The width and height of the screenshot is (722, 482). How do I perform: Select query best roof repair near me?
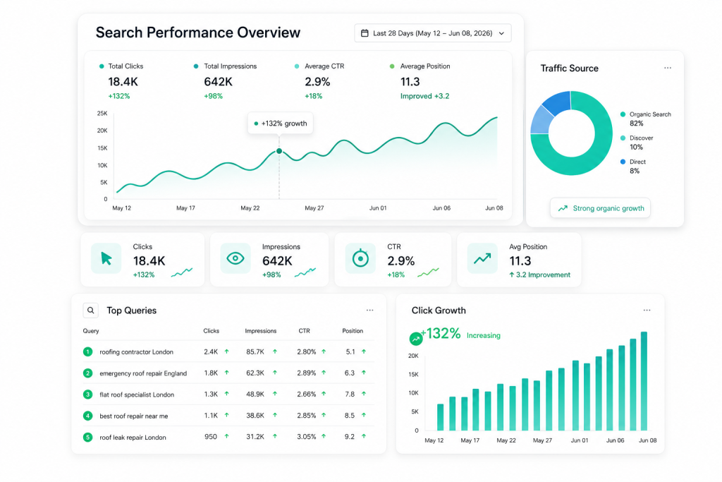point(133,416)
